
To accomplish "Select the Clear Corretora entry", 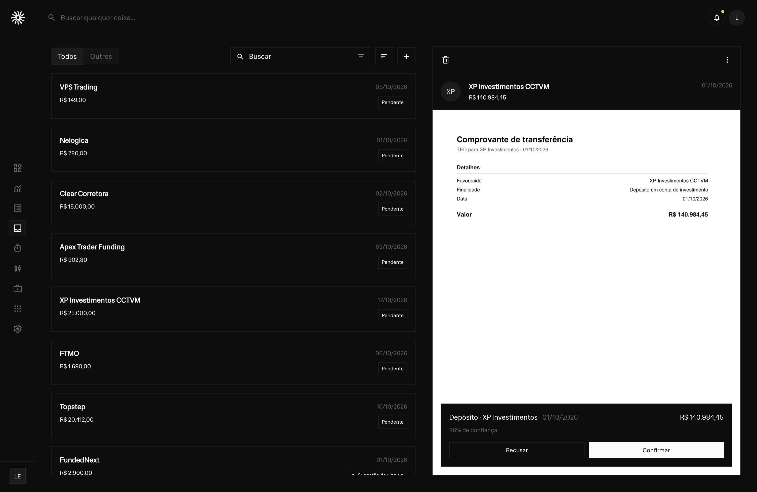I will point(233,203).
